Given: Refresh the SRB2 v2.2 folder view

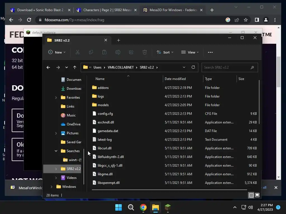Looking at the screenshot, I should click(193, 67).
